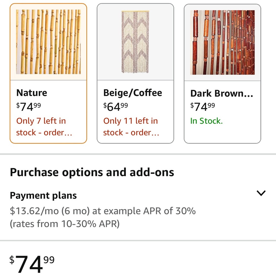The height and width of the screenshot is (276, 276).
Task: Tap the $13.62/mo example APR text line
Action: [103, 211]
